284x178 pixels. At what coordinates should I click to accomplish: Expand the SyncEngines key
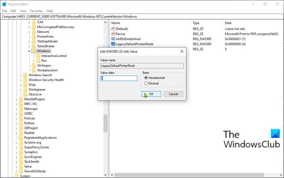pos(16,157)
